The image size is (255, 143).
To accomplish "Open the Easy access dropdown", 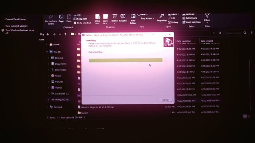I will [x=147, y=19].
